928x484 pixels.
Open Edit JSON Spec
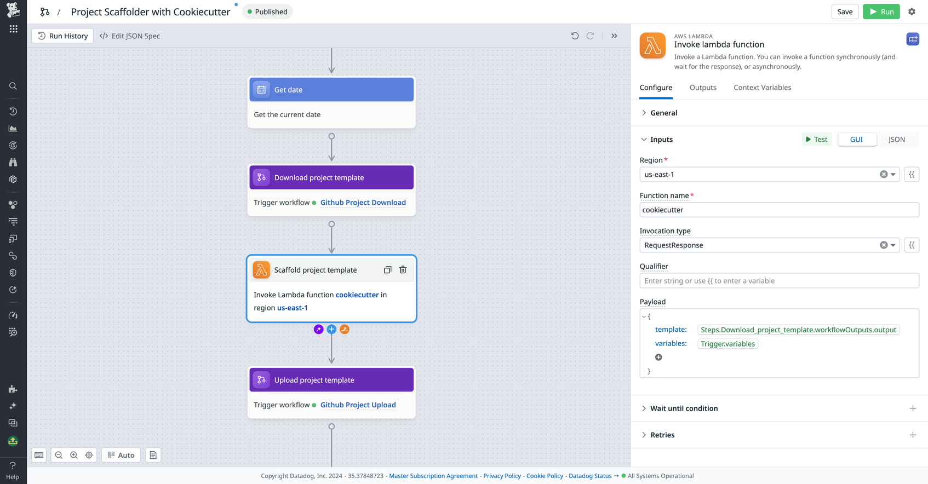coord(130,36)
